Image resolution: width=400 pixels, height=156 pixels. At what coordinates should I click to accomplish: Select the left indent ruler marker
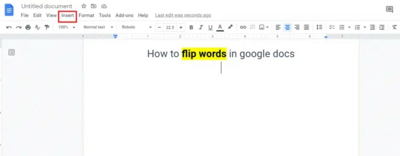click(115, 36)
